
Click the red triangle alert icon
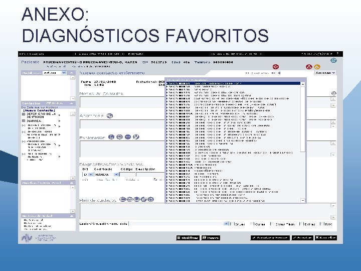pyautogui.click(x=309, y=67)
